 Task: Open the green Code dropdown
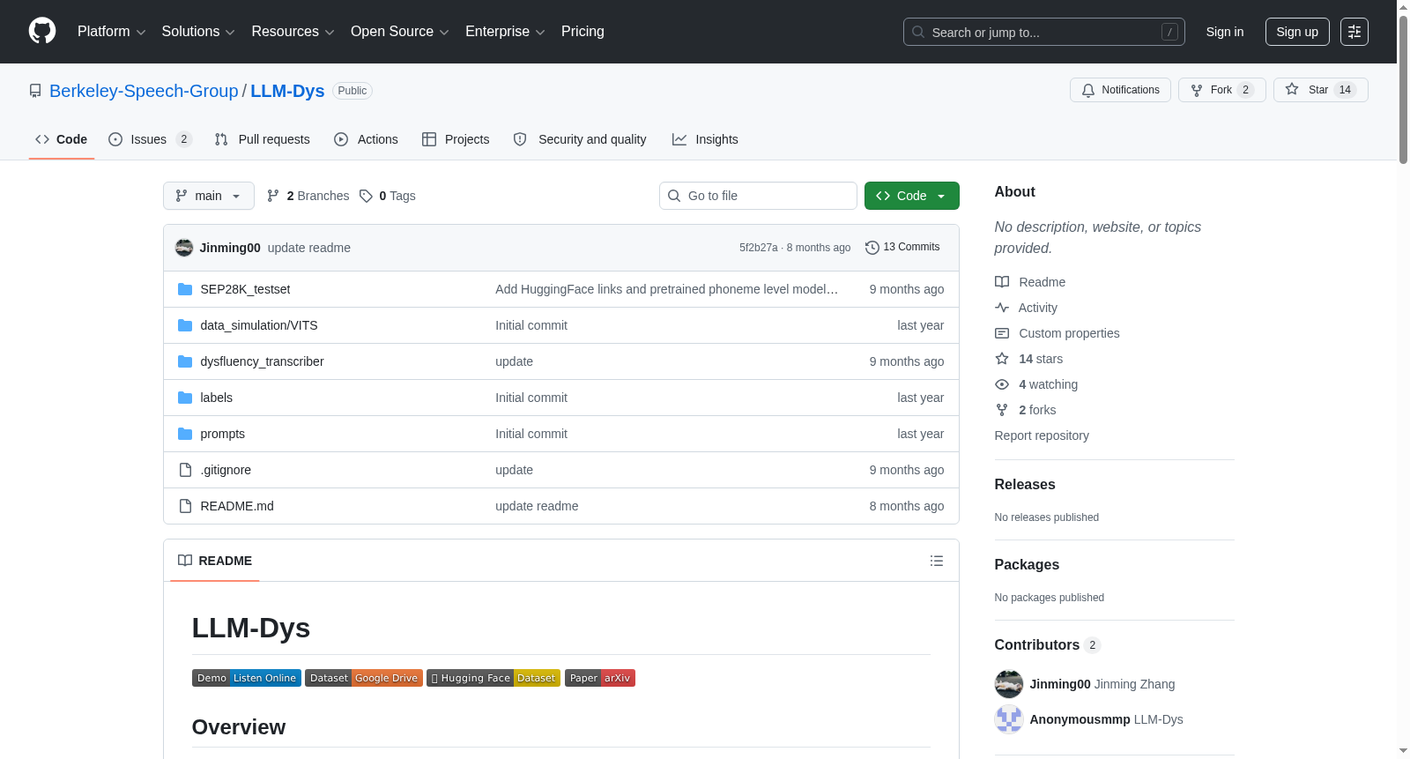pos(912,196)
